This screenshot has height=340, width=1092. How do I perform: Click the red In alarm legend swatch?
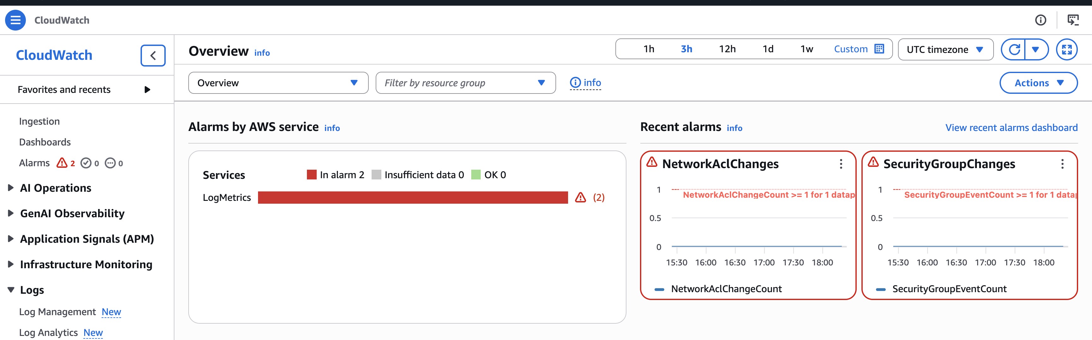click(x=312, y=175)
